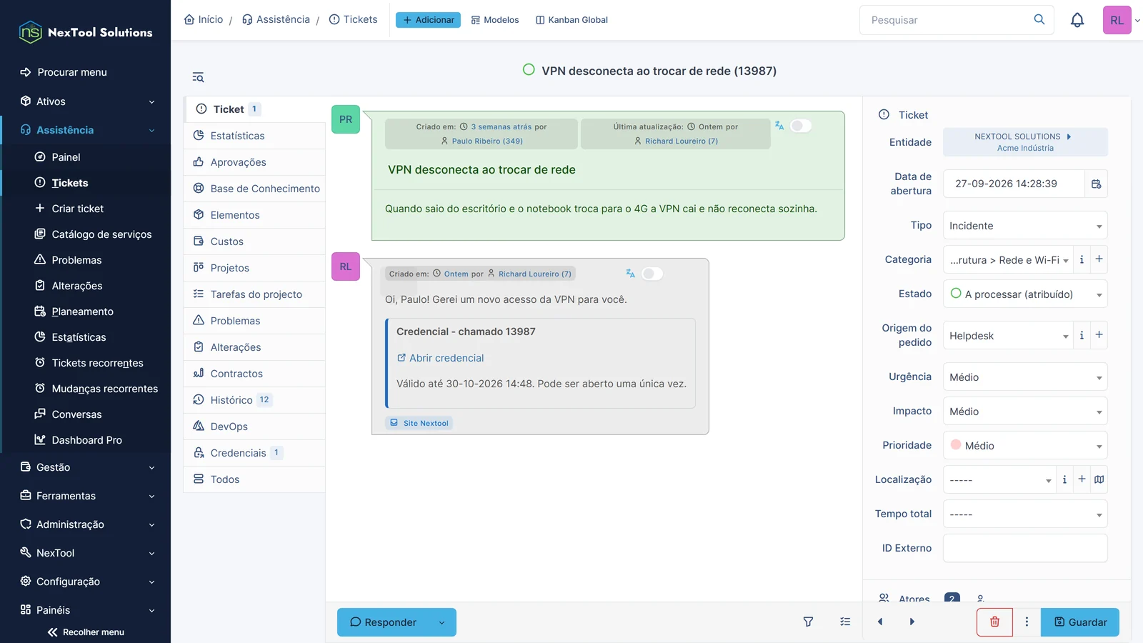Screen dimensions: 1143x643
Task: Open the three-dots more actions menu
Action: (1027, 622)
